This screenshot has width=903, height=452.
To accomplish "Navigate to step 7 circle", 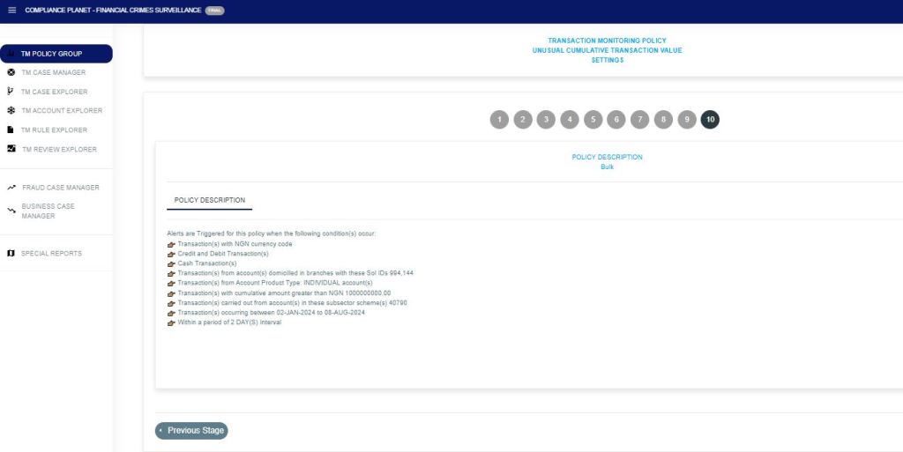I will point(639,120).
